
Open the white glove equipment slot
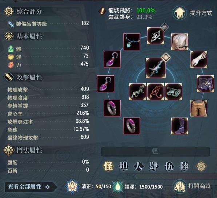199,59
